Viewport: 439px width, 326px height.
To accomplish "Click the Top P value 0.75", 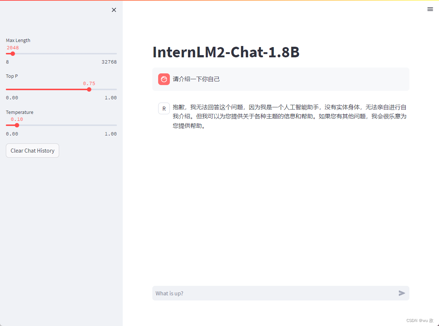I will coord(89,84).
